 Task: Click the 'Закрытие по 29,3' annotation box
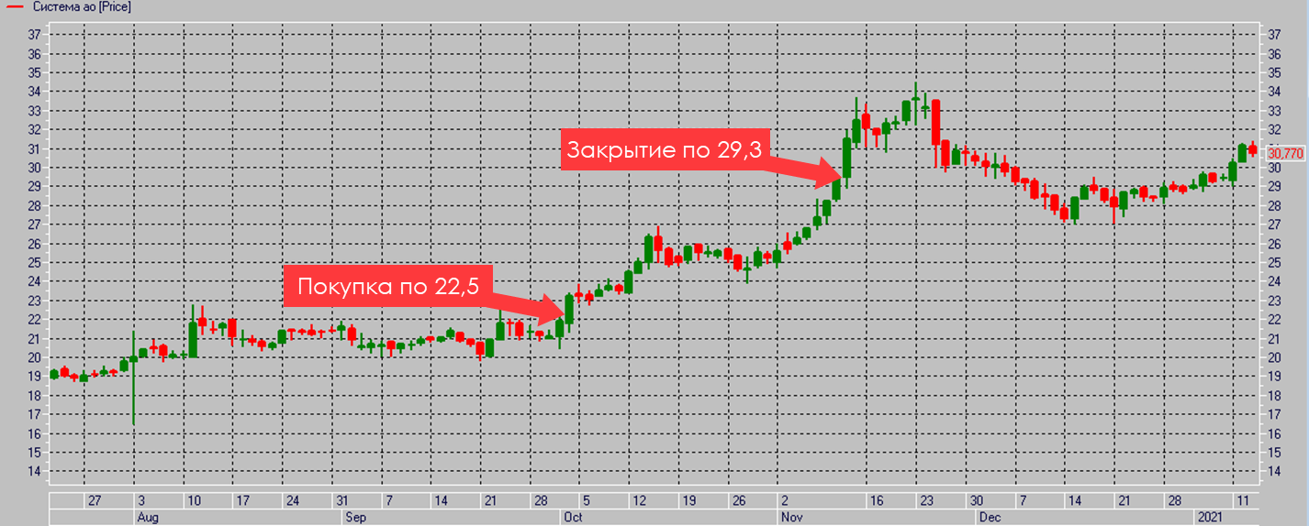point(663,149)
